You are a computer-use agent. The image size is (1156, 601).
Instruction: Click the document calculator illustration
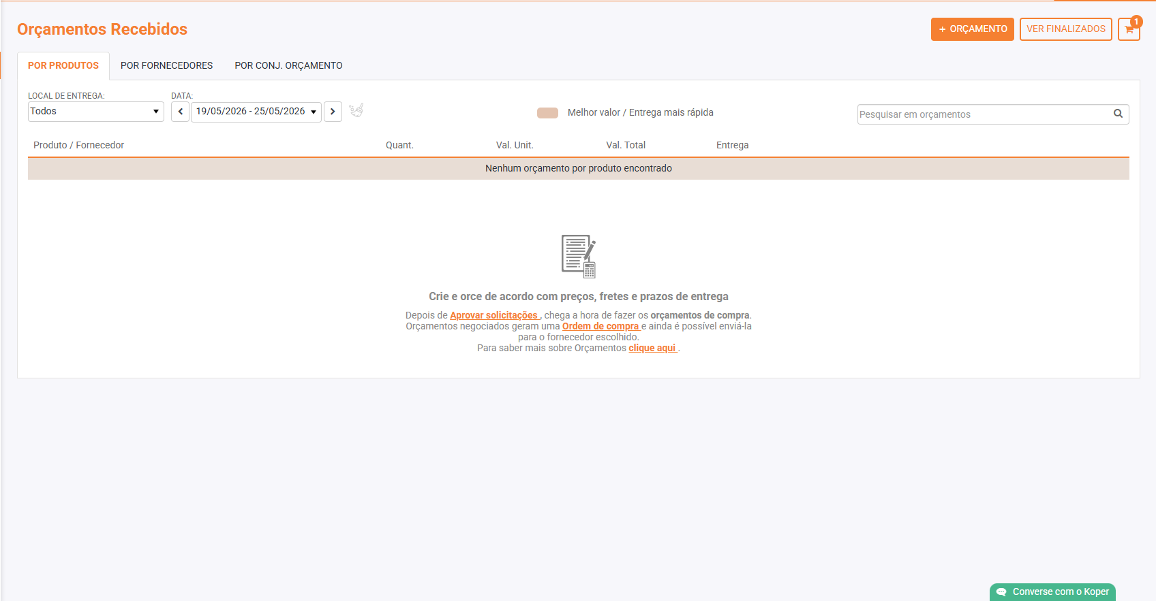(x=579, y=256)
